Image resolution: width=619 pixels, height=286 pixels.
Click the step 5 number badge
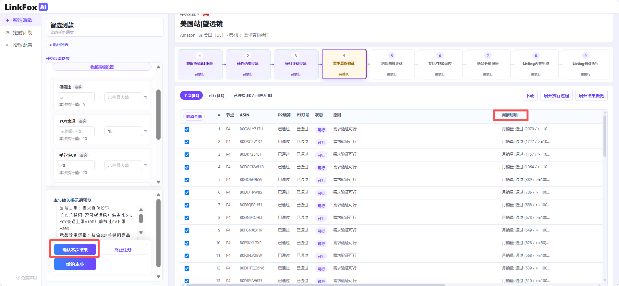(x=392, y=55)
